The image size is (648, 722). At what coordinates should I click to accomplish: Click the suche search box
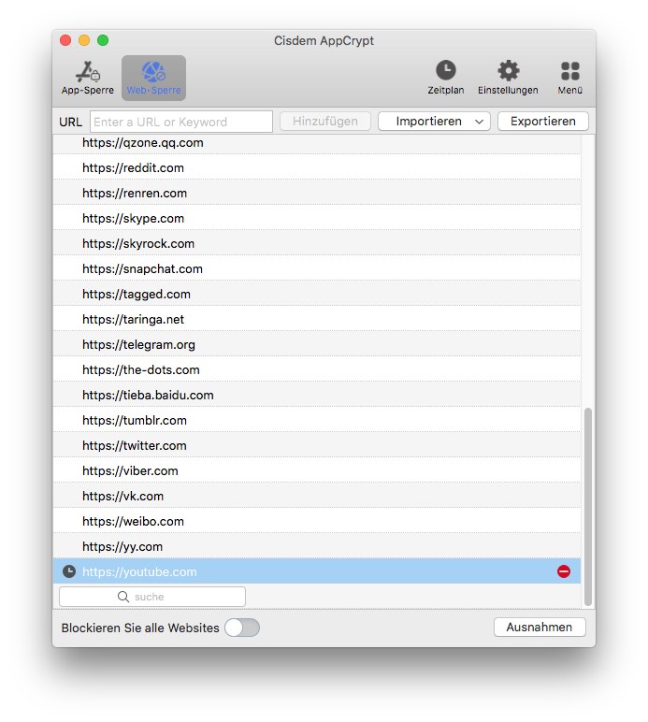152,597
